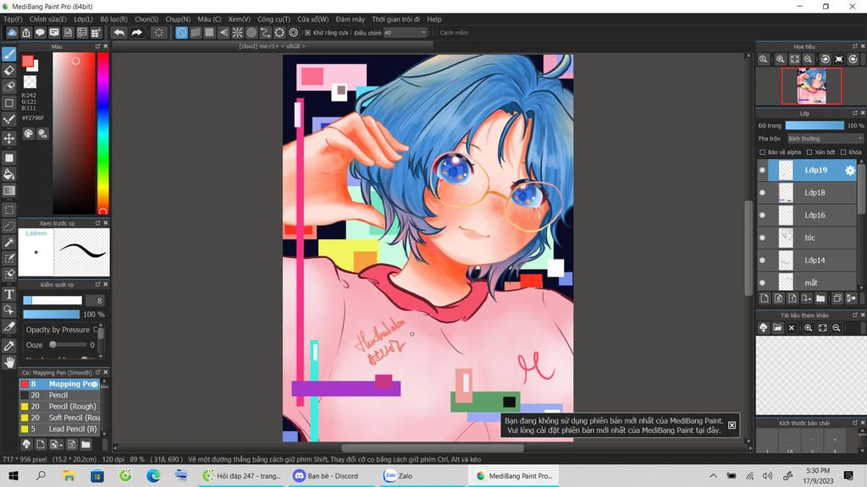Select the Lead Pencil (B) brush

pos(60,429)
